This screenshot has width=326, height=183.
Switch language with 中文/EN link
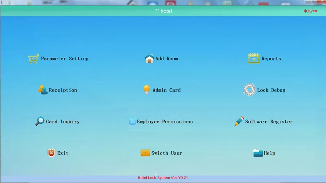pos(310,11)
